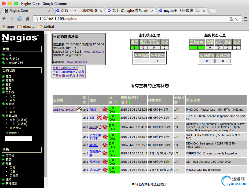Click the router icon beside vm1.example.com
Viewport: 249px width, 188px height.
click(79, 109)
